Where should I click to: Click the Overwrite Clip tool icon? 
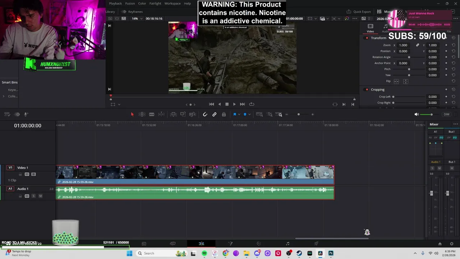tap(183, 114)
